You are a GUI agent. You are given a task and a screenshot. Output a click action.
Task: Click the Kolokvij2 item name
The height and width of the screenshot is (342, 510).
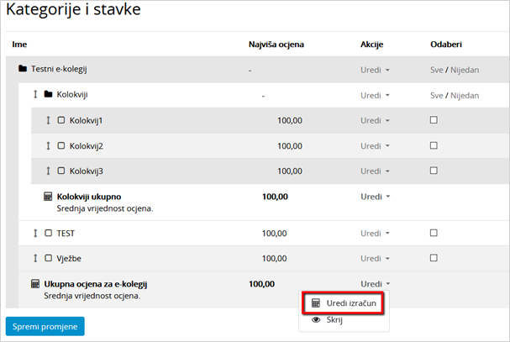[x=87, y=146]
